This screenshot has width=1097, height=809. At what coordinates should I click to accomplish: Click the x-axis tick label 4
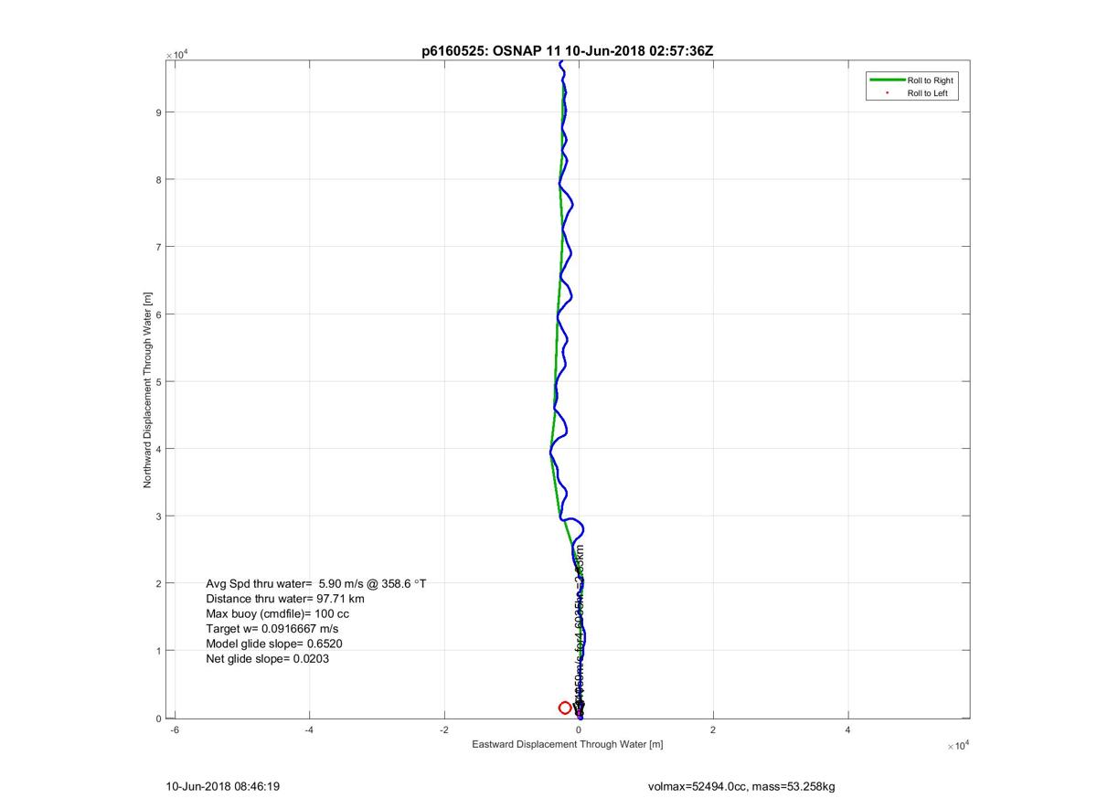pyautogui.click(x=847, y=729)
